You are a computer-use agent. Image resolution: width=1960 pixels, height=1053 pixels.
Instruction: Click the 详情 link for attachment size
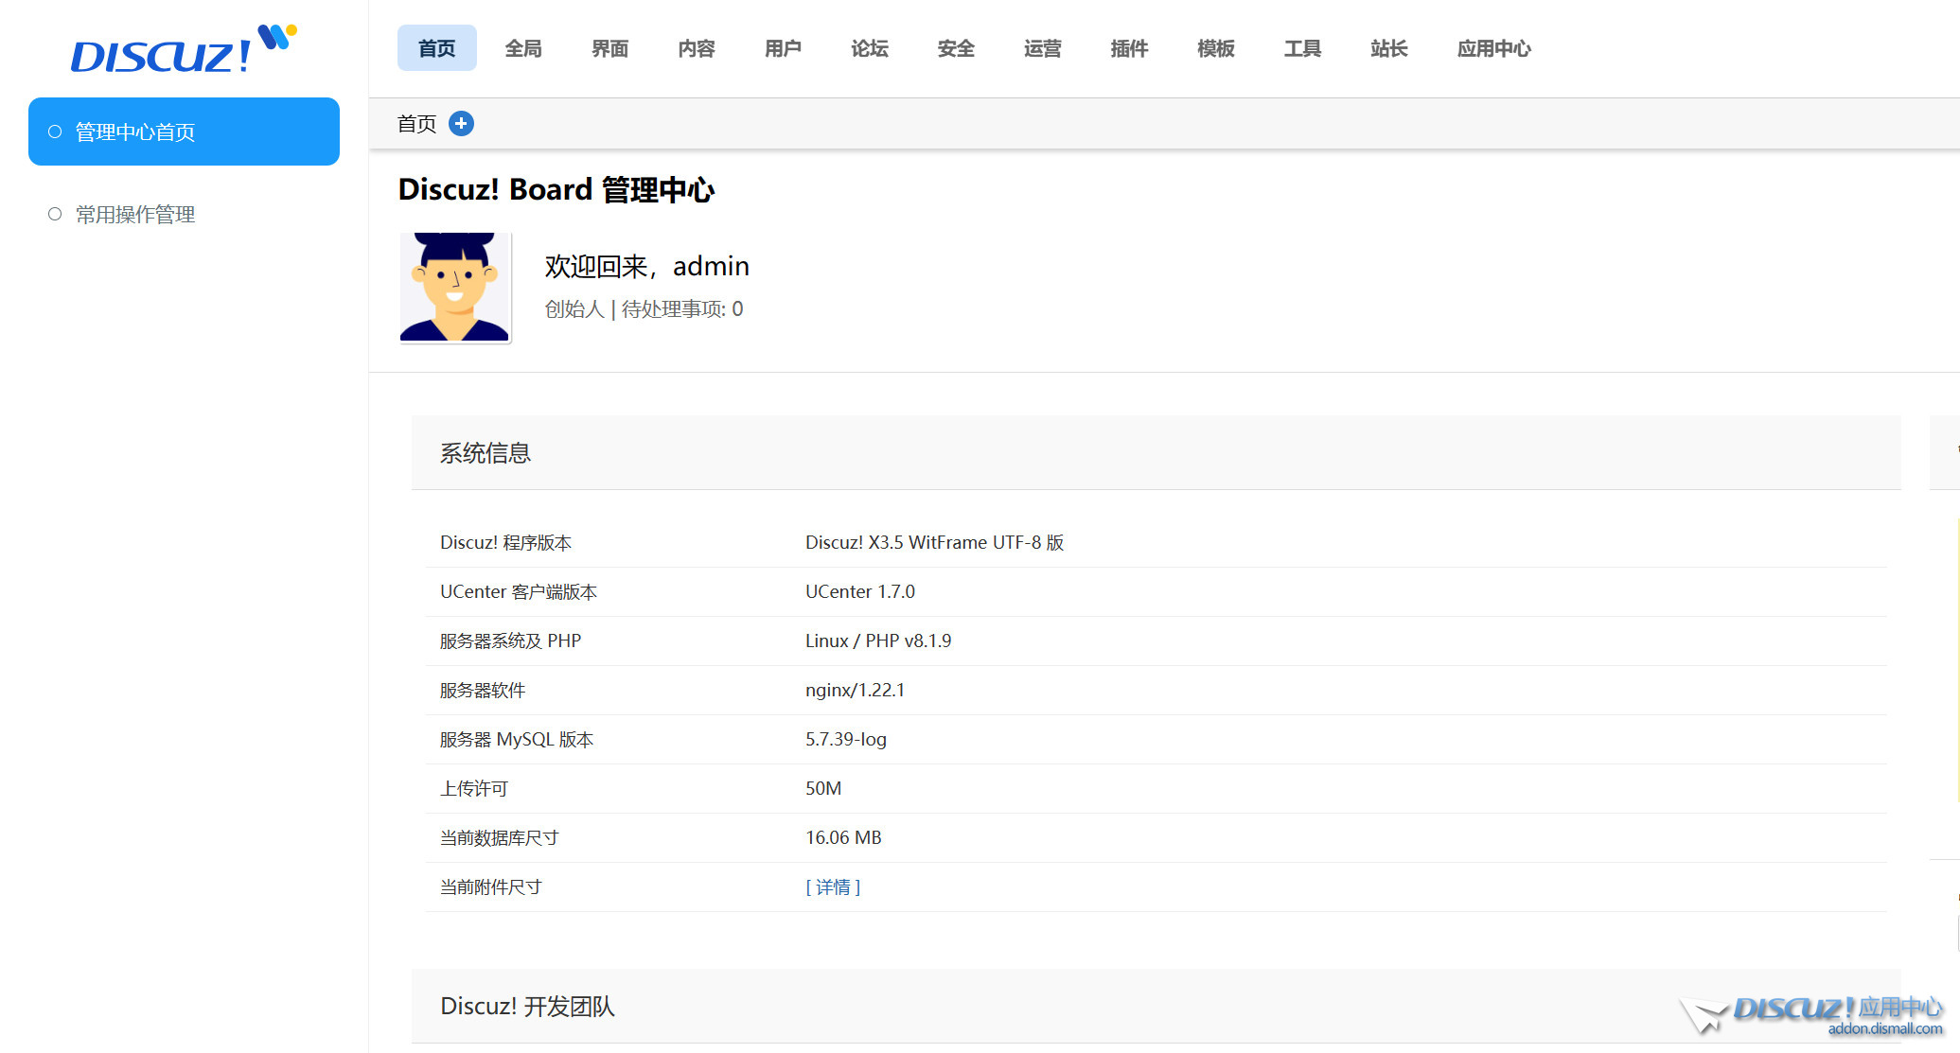pyautogui.click(x=833, y=887)
